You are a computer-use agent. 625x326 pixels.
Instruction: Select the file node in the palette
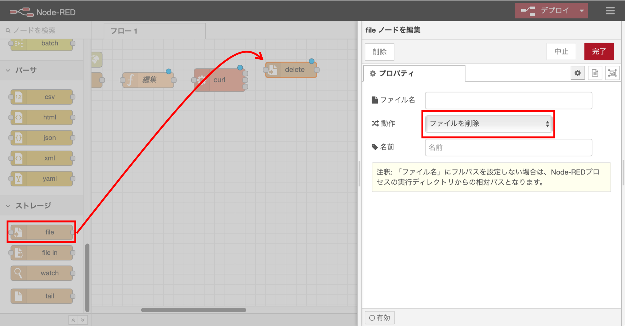pyautogui.click(x=41, y=232)
